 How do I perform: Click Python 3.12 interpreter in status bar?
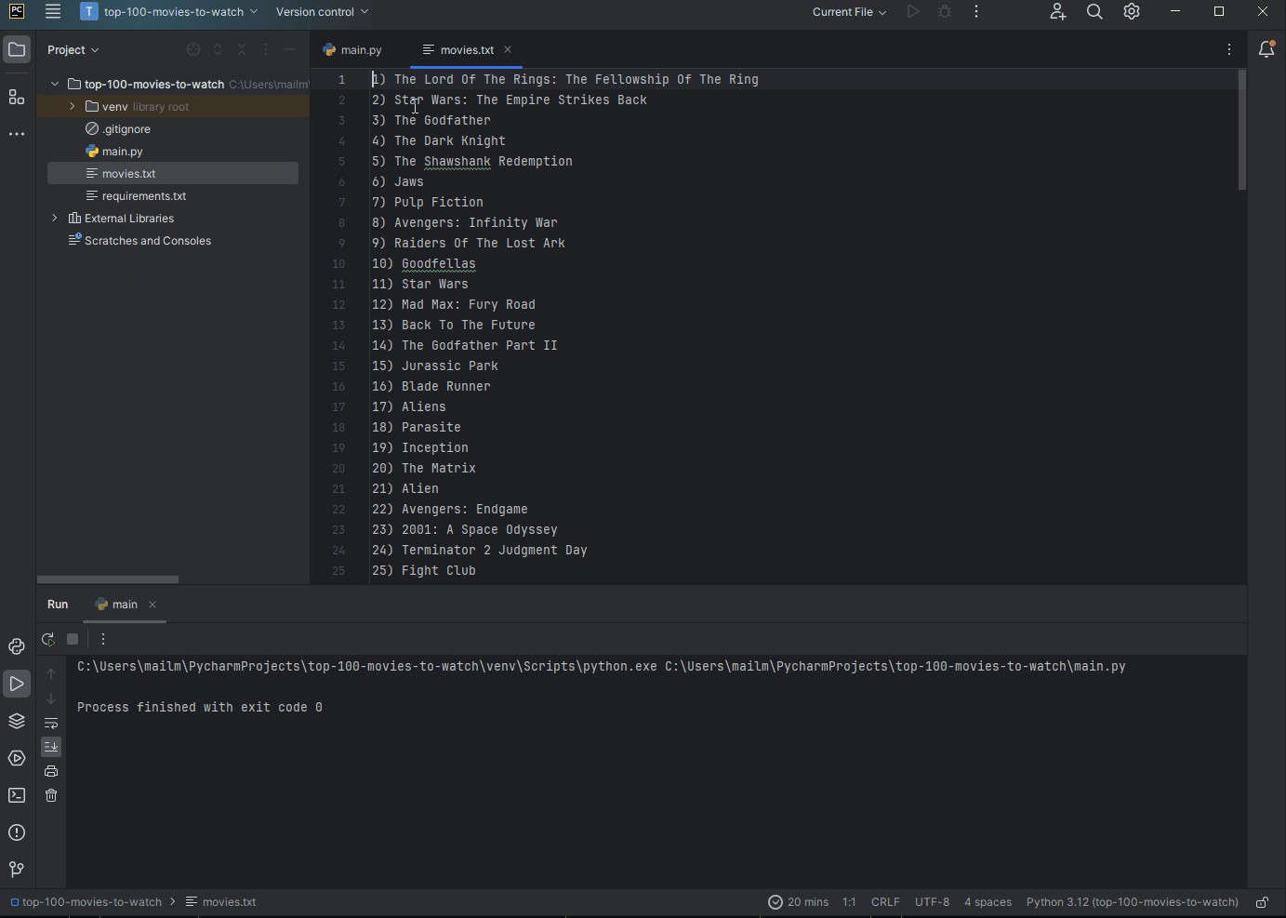pyautogui.click(x=1132, y=902)
